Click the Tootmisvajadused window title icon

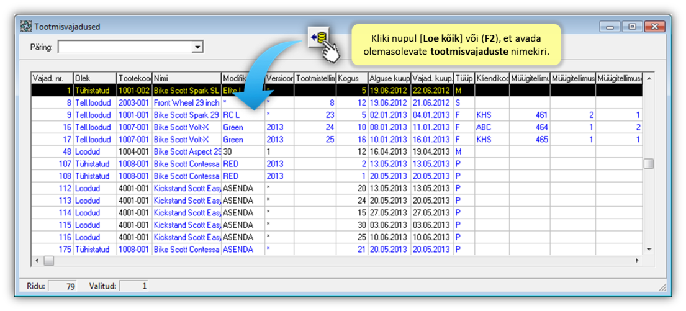pos(26,26)
